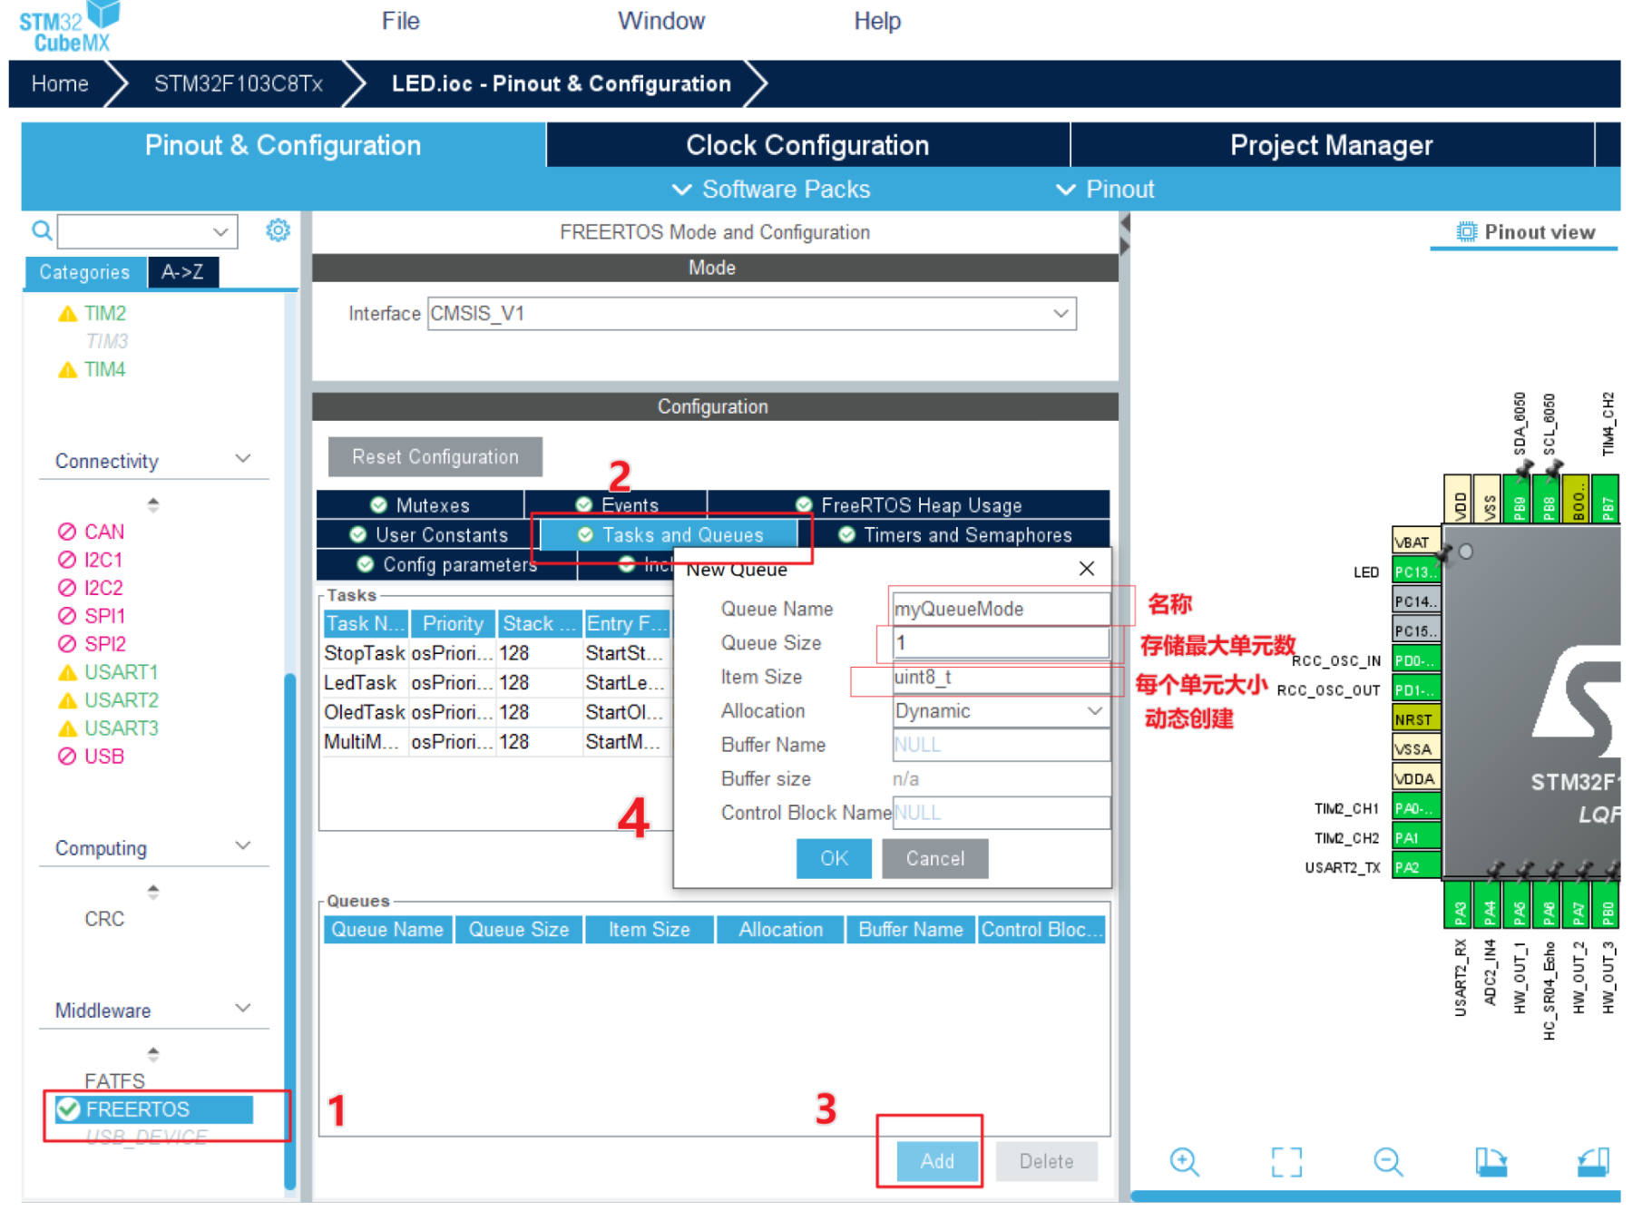Open the Tasks and Queues tab
This screenshot has width=1652, height=1211.
pyautogui.click(x=670, y=535)
